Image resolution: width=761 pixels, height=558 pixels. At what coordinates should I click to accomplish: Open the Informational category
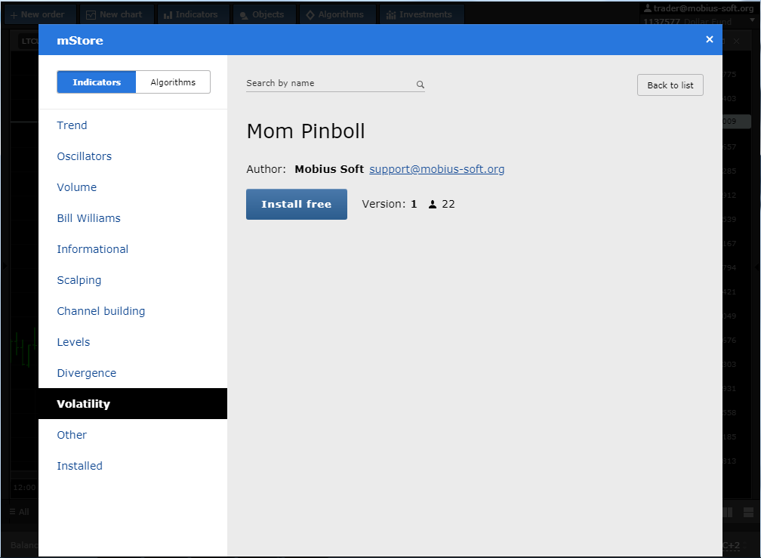(x=92, y=249)
